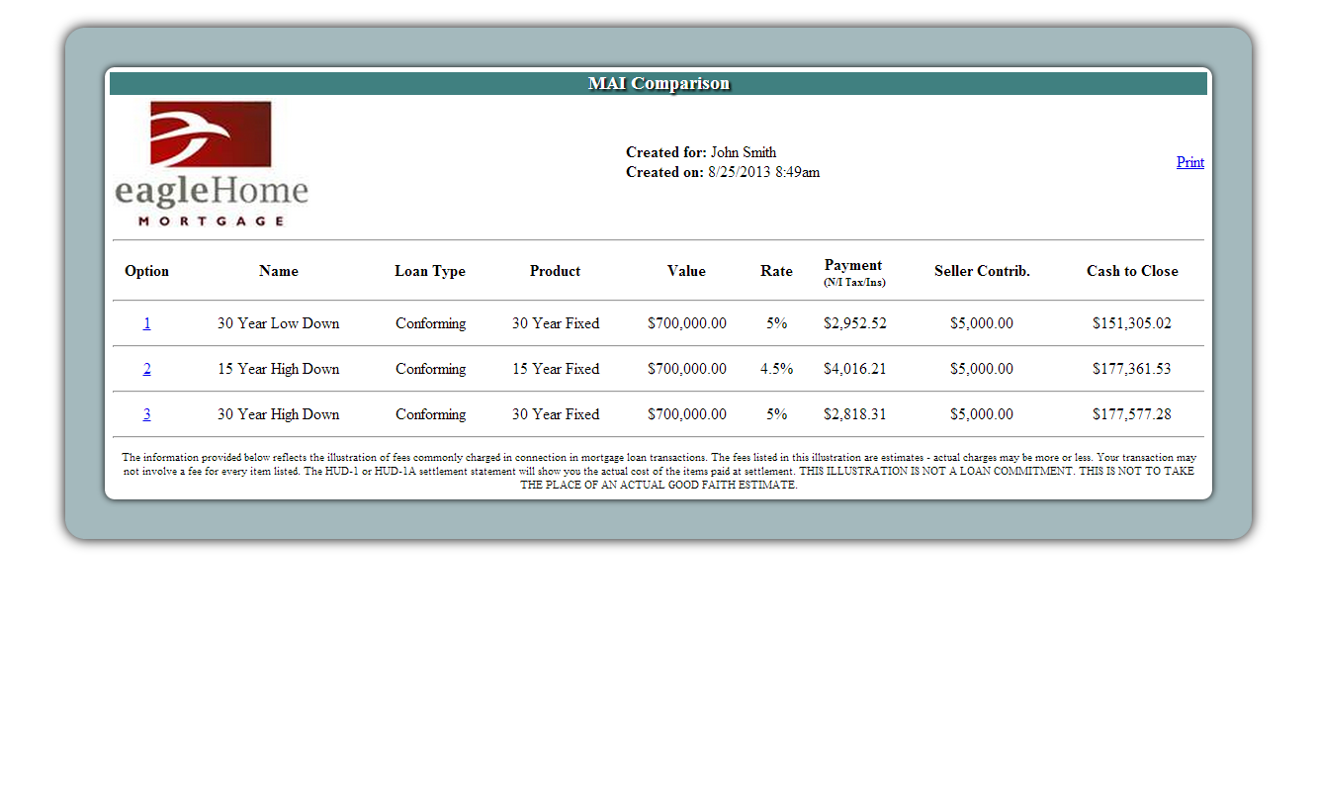Click the Eagle Home Mortgage logo
This screenshot has width=1317, height=803.
[x=212, y=164]
